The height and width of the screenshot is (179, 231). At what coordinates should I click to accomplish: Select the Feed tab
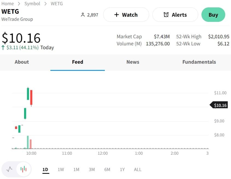click(77, 62)
